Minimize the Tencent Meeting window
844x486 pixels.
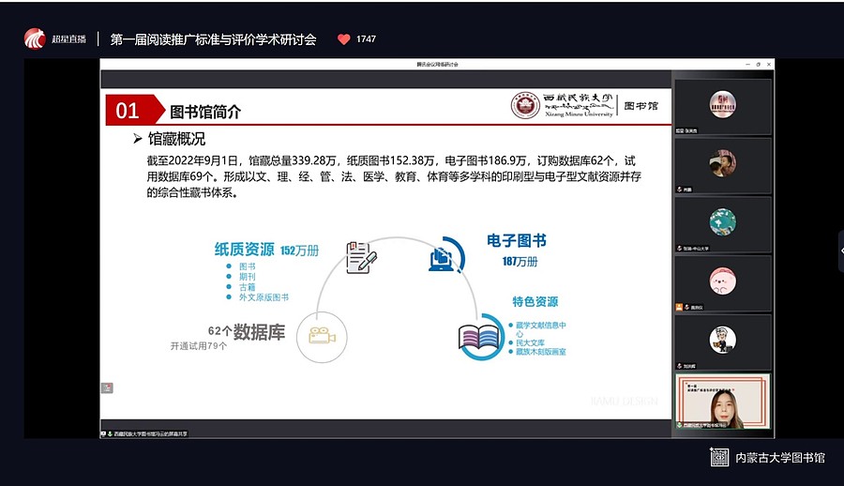(747, 64)
